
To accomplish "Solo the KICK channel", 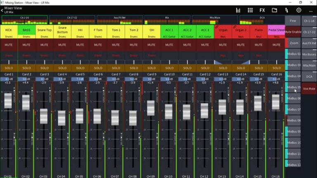I will [x=9, y=68].
